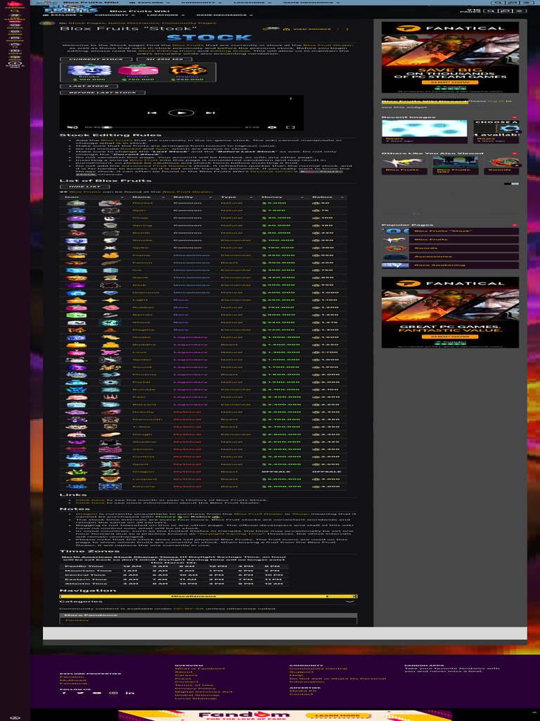Screen dimensions: 540x721
Task: Expand the Categories section chevron
Action: coord(350,602)
